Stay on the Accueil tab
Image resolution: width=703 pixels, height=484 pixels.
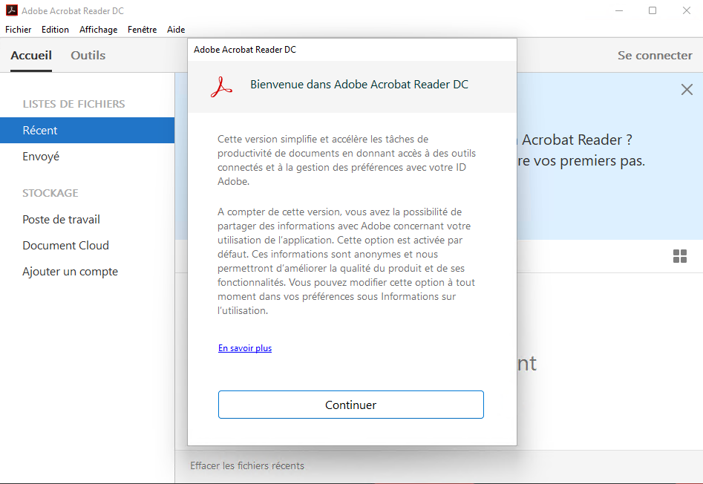tap(30, 55)
